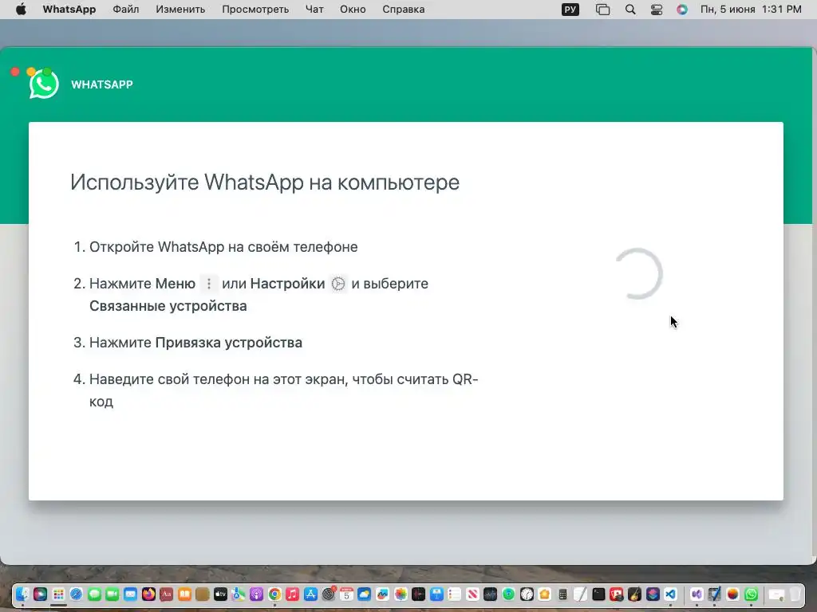
Task: Open Calendar from the Dock
Action: click(x=346, y=594)
